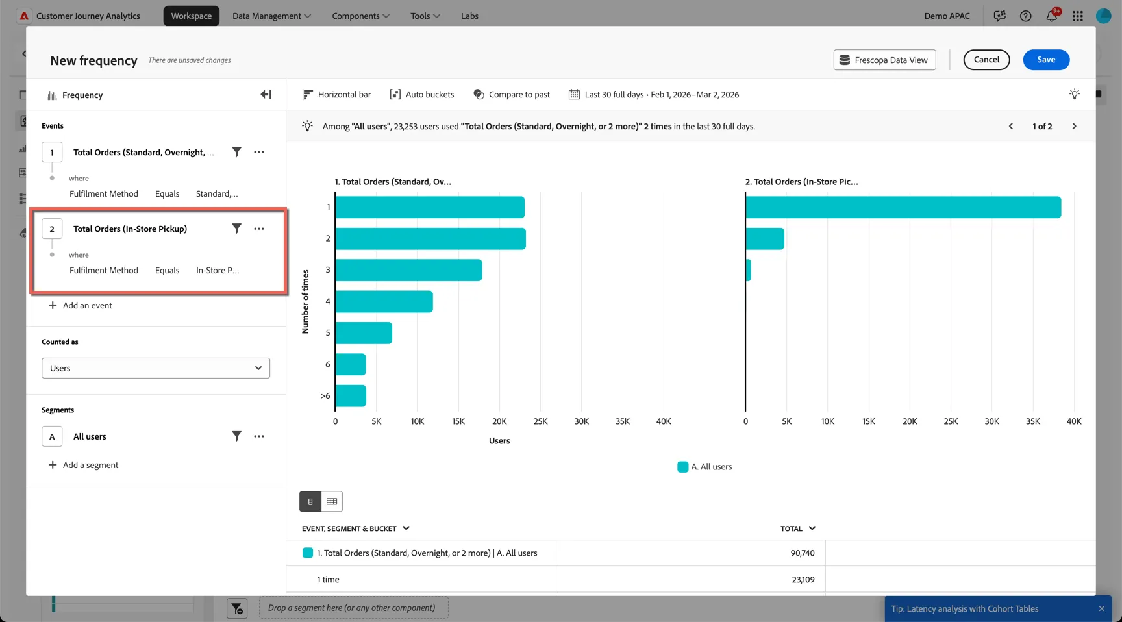Image resolution: width=1122 pixels, height=622 pixels.
Task: Open Auto buckets options
Action: [x=422, y=94]
